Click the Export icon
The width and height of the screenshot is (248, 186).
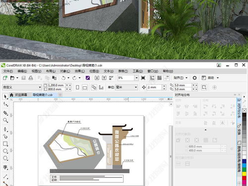tap(104, 78)
